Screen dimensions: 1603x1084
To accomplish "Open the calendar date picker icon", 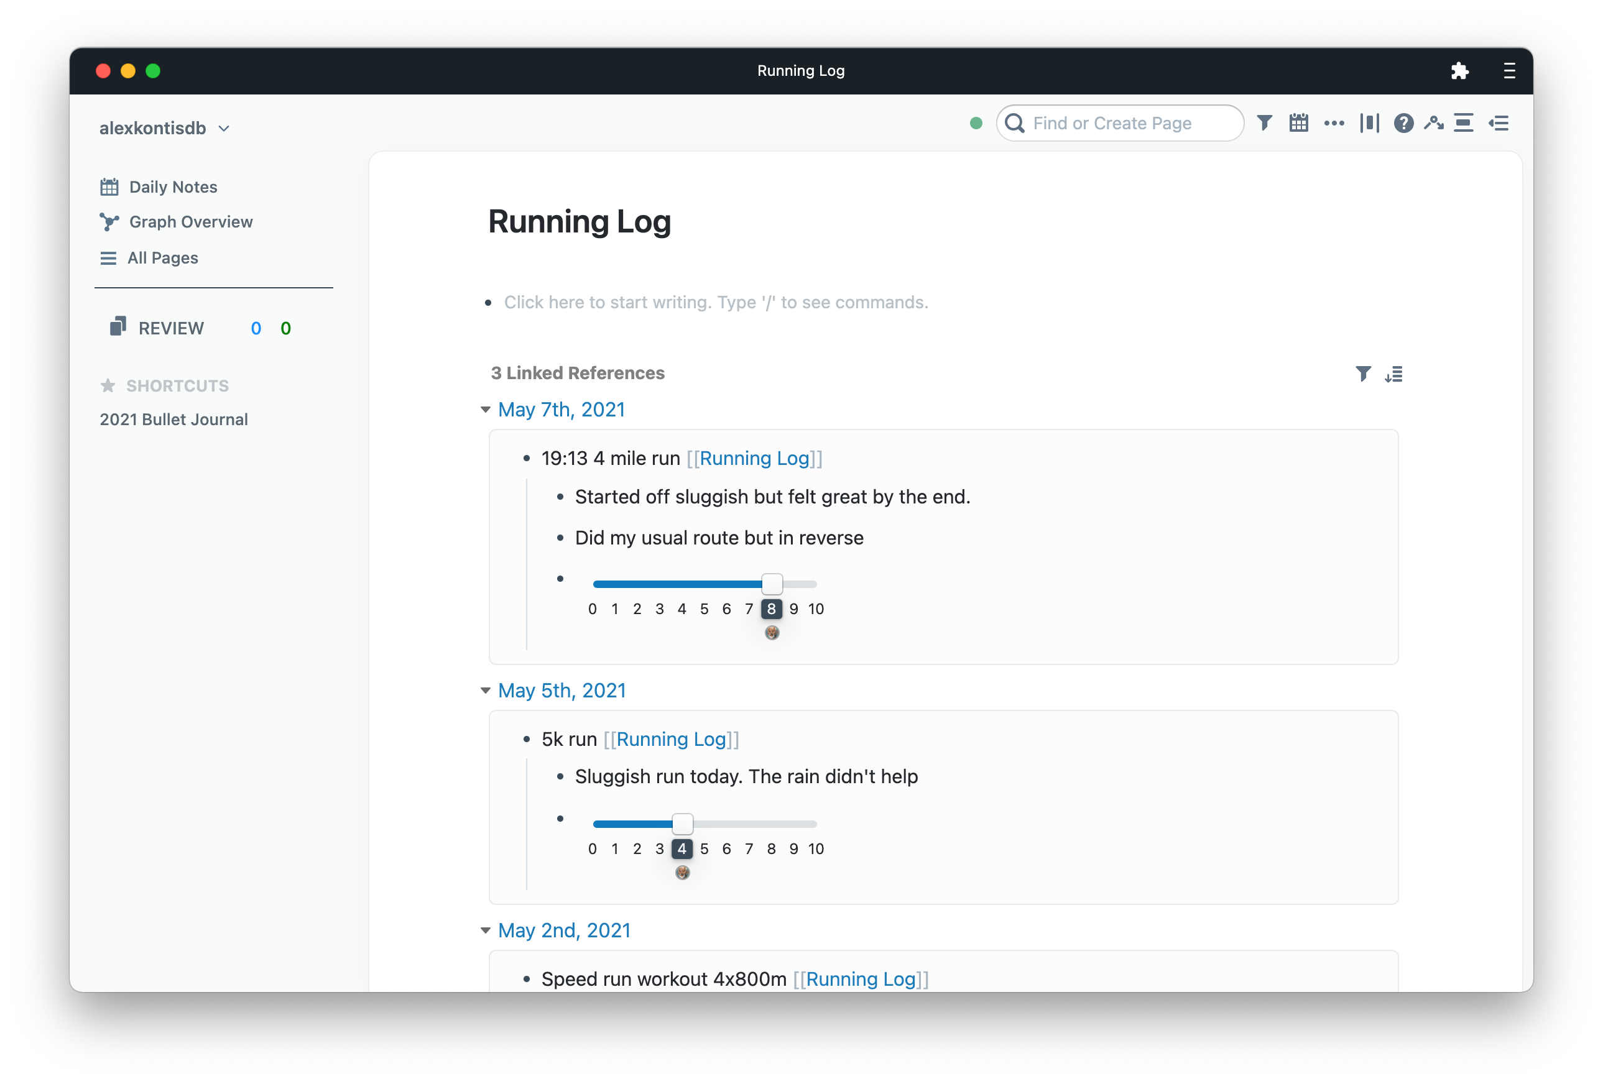I will click(x=1298, y=124).
